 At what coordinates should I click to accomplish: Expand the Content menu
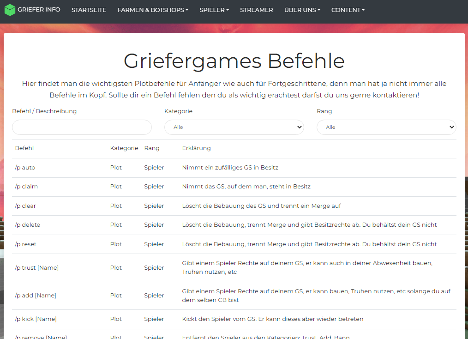(x=348, y=10)
